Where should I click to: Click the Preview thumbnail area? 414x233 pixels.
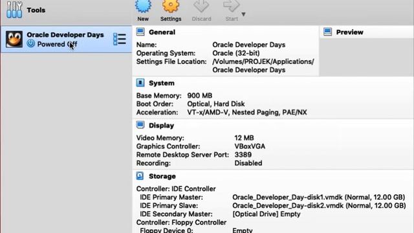pos(367,57)
